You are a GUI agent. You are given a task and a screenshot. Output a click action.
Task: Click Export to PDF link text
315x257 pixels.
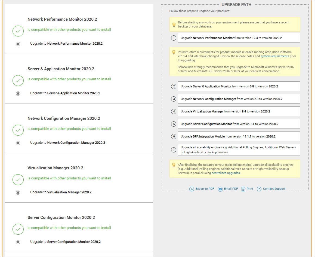pyautogui.click(x=205, y=189)
